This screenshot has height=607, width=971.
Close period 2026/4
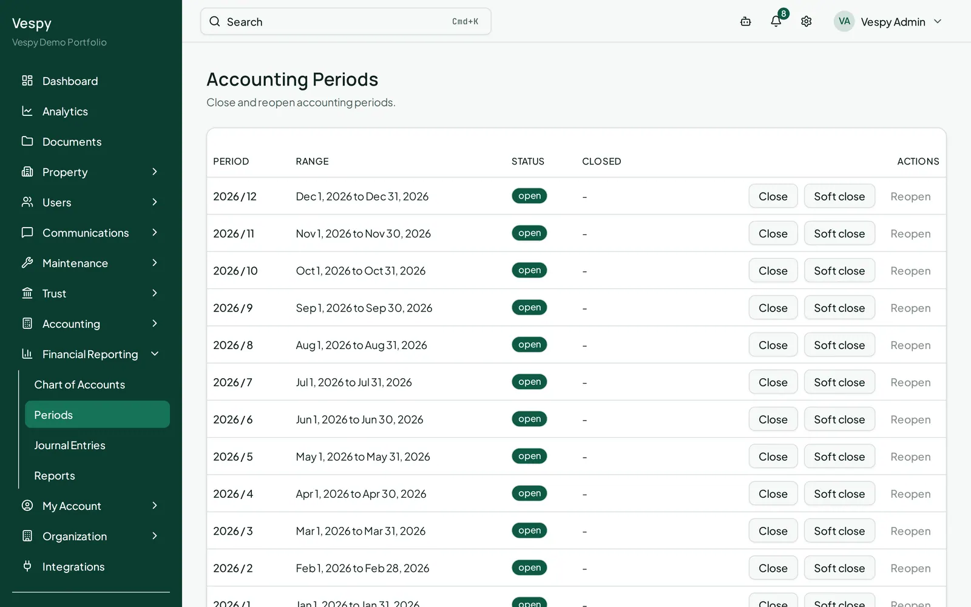(x=773, y=494)
